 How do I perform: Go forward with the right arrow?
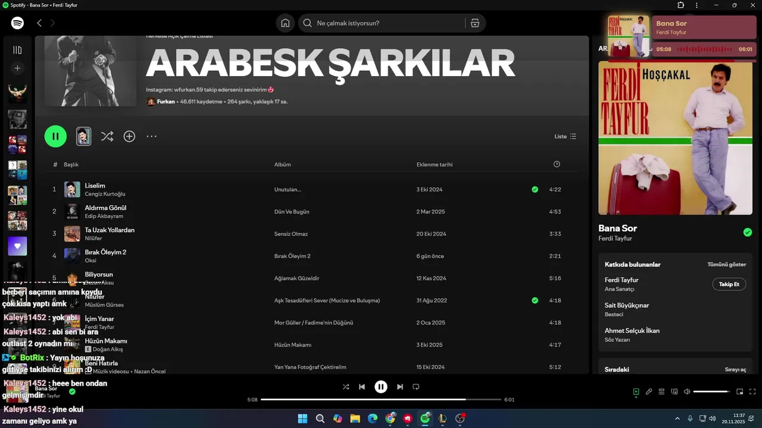(52, 23)
